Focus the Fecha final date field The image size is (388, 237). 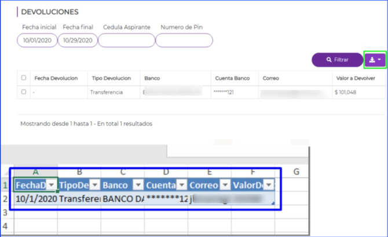(x=78, y=40)
